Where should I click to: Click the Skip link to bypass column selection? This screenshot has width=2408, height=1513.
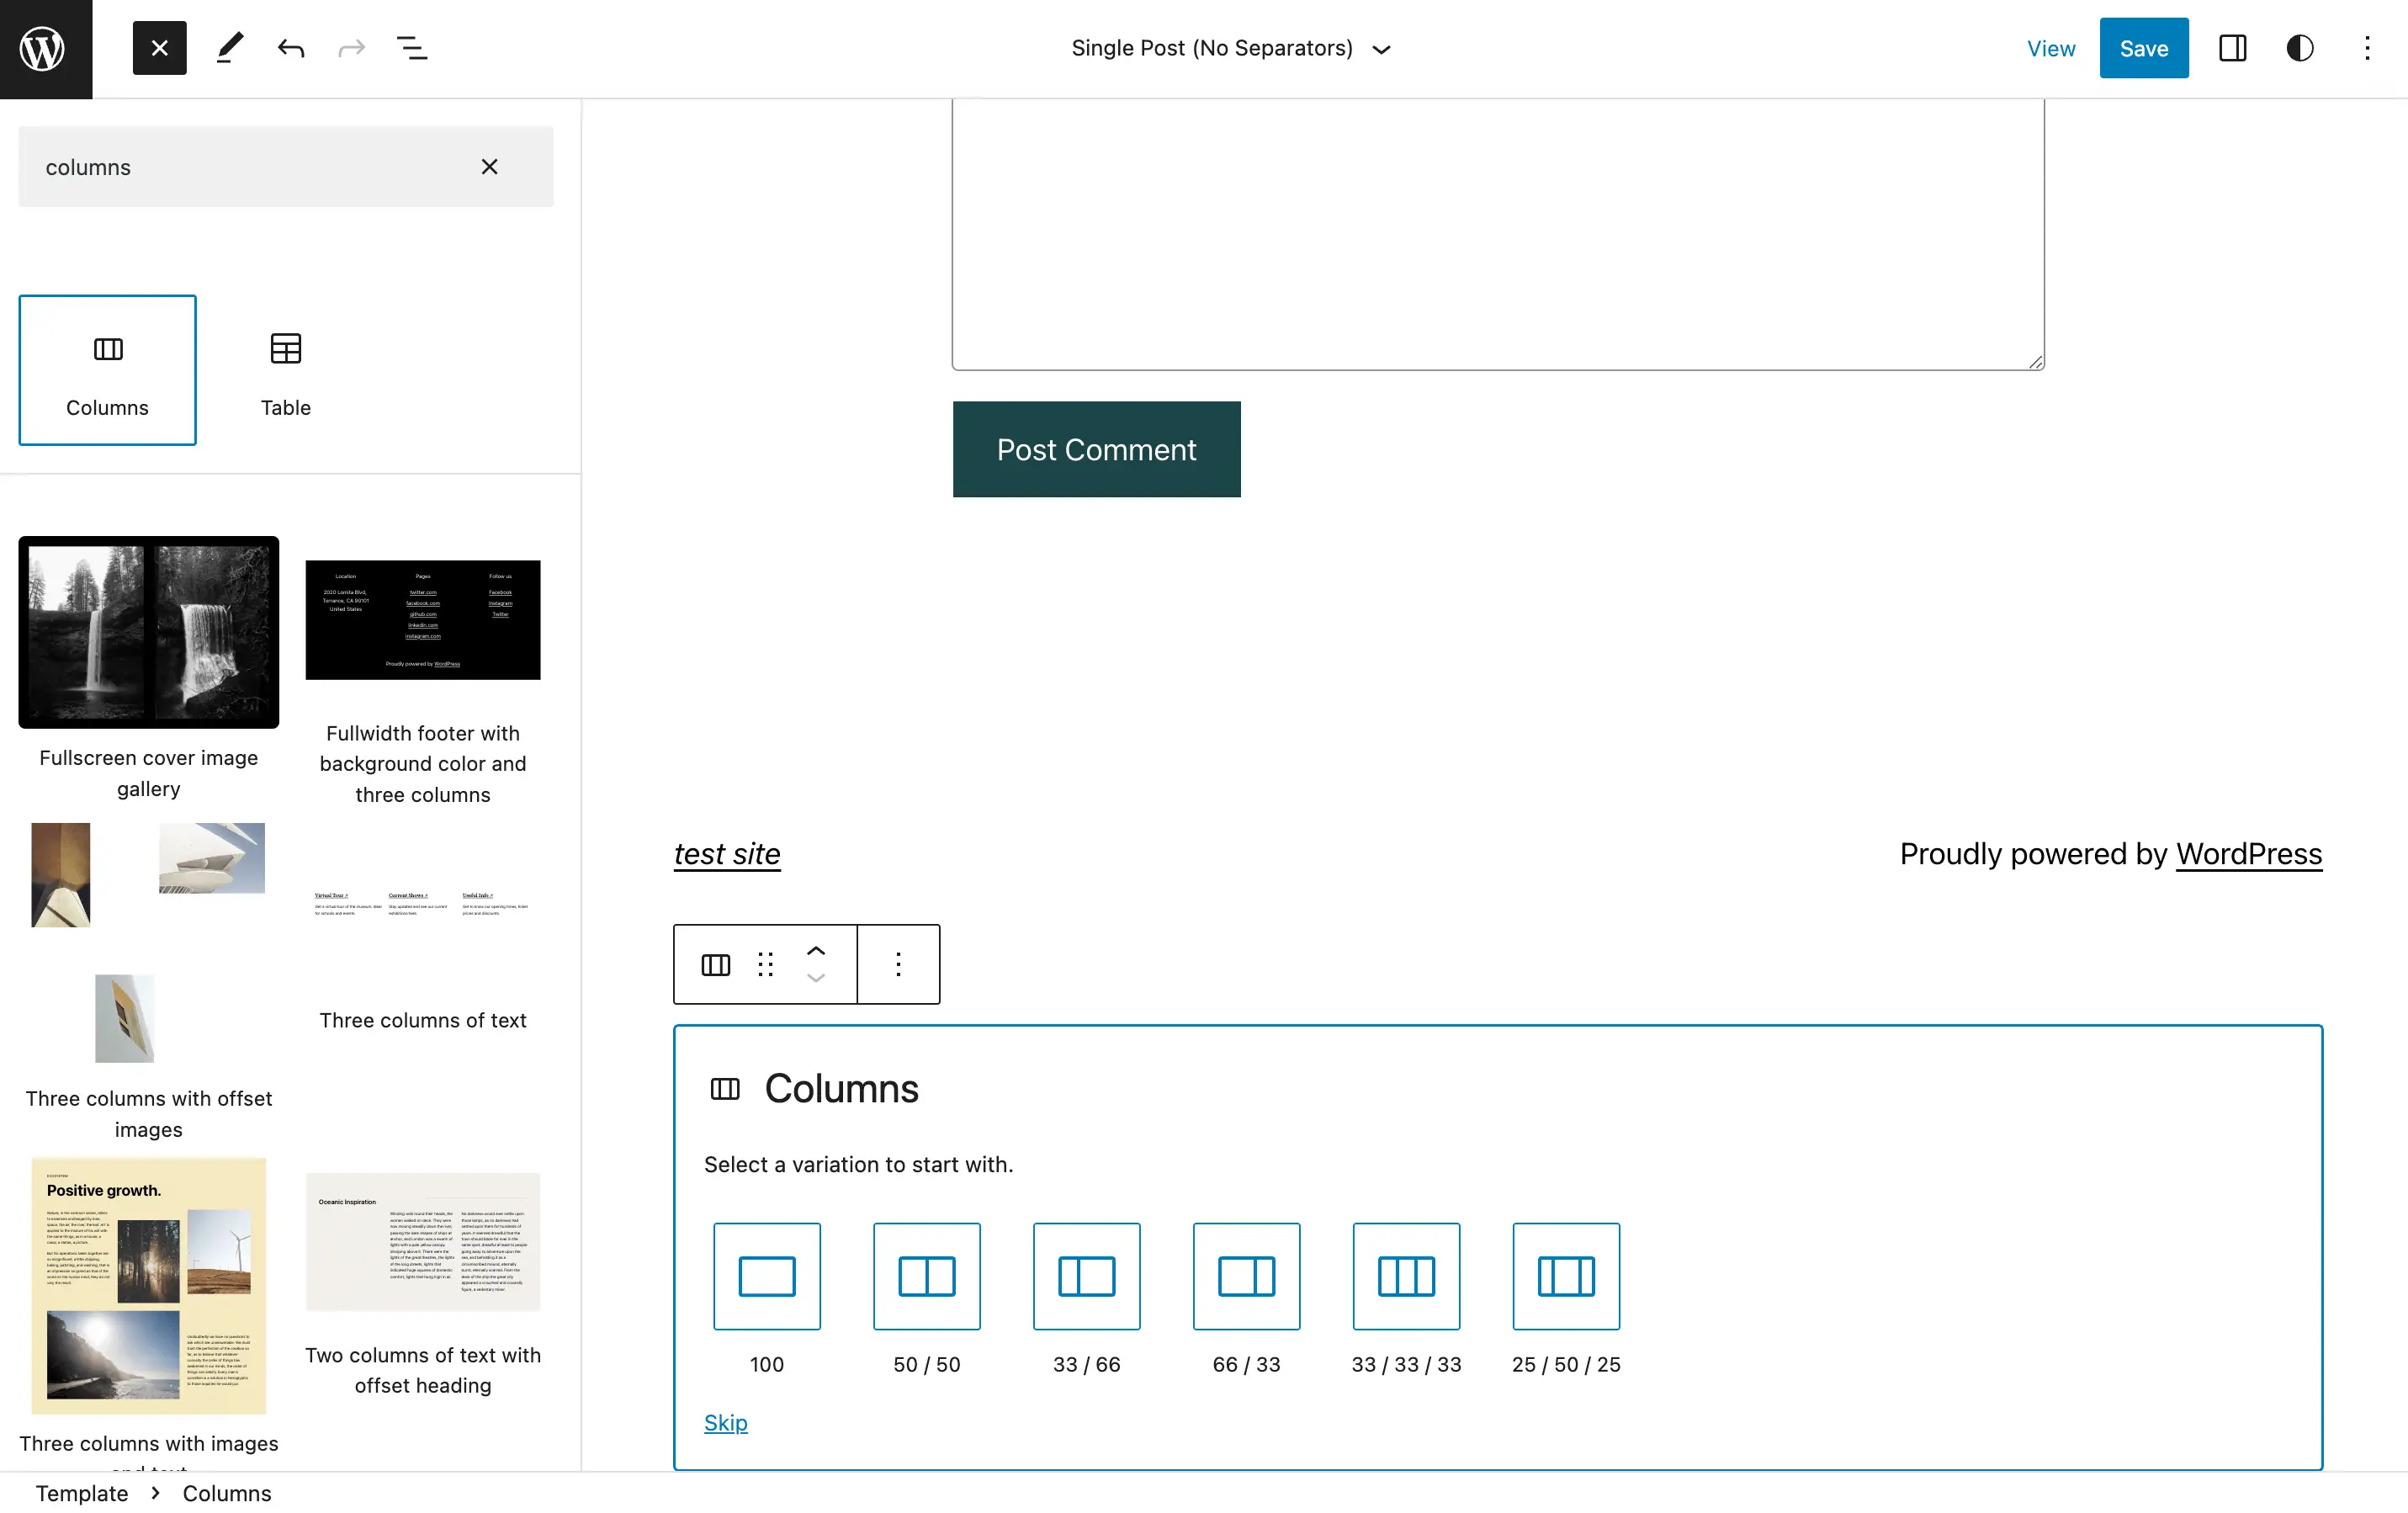click(724, 1422)
